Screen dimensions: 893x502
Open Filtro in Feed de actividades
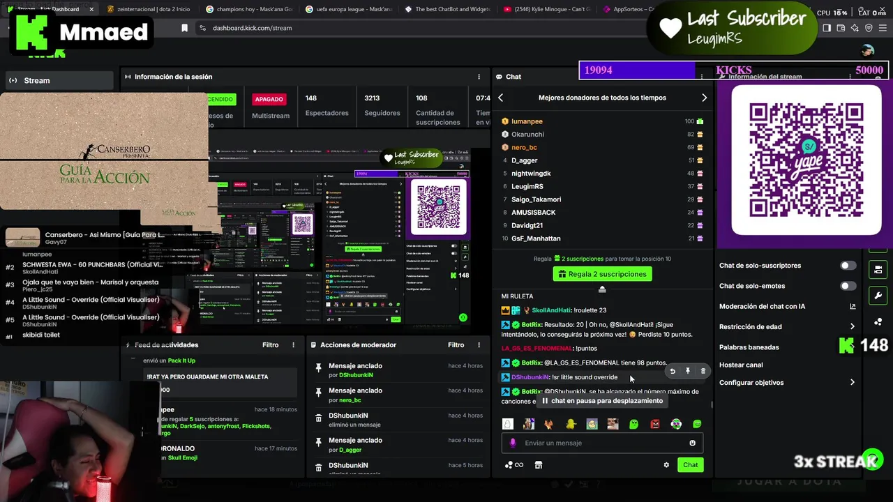coord(271,345)
